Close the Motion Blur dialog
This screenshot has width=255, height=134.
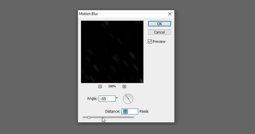(170, 14)
